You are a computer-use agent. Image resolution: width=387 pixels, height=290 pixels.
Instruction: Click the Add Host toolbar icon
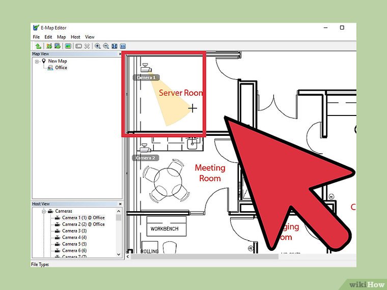57,46
